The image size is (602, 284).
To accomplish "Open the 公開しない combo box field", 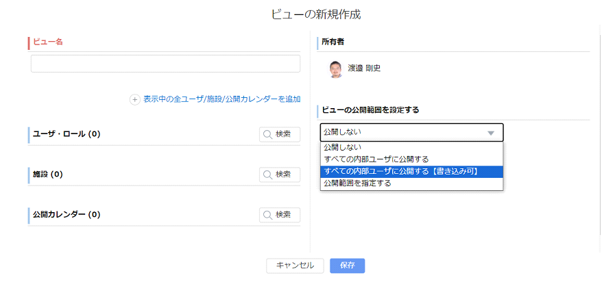I will 405,132.
